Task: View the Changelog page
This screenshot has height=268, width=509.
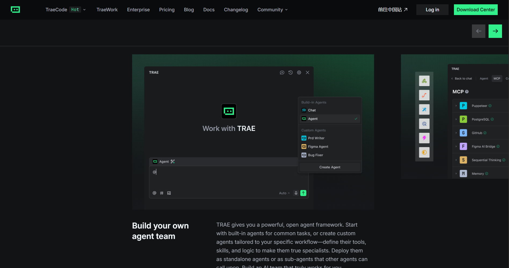Action: tap(236, 10)
